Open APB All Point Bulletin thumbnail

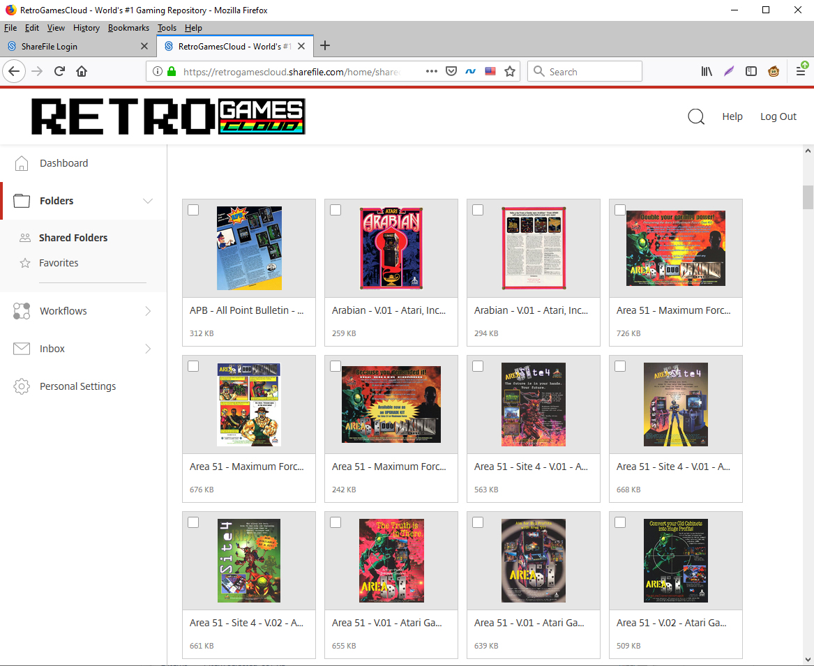(249, 248)
